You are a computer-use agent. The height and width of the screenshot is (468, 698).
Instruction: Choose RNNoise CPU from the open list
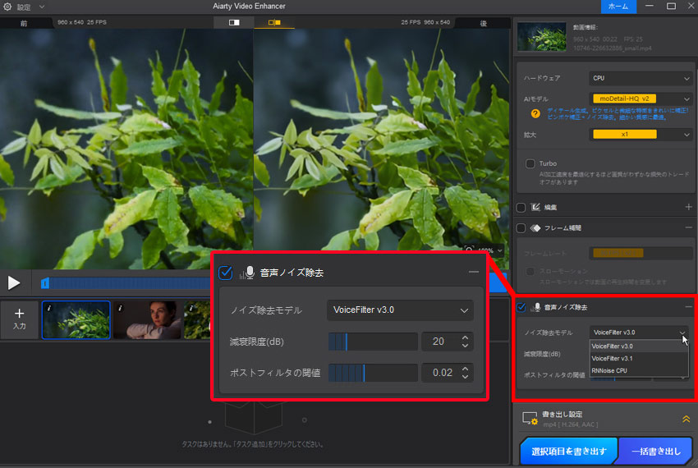pyautogui.click(x=639, y=370)
